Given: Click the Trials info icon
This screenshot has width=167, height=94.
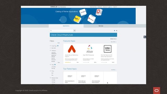Looking at the screenshot, I should 55,64.
